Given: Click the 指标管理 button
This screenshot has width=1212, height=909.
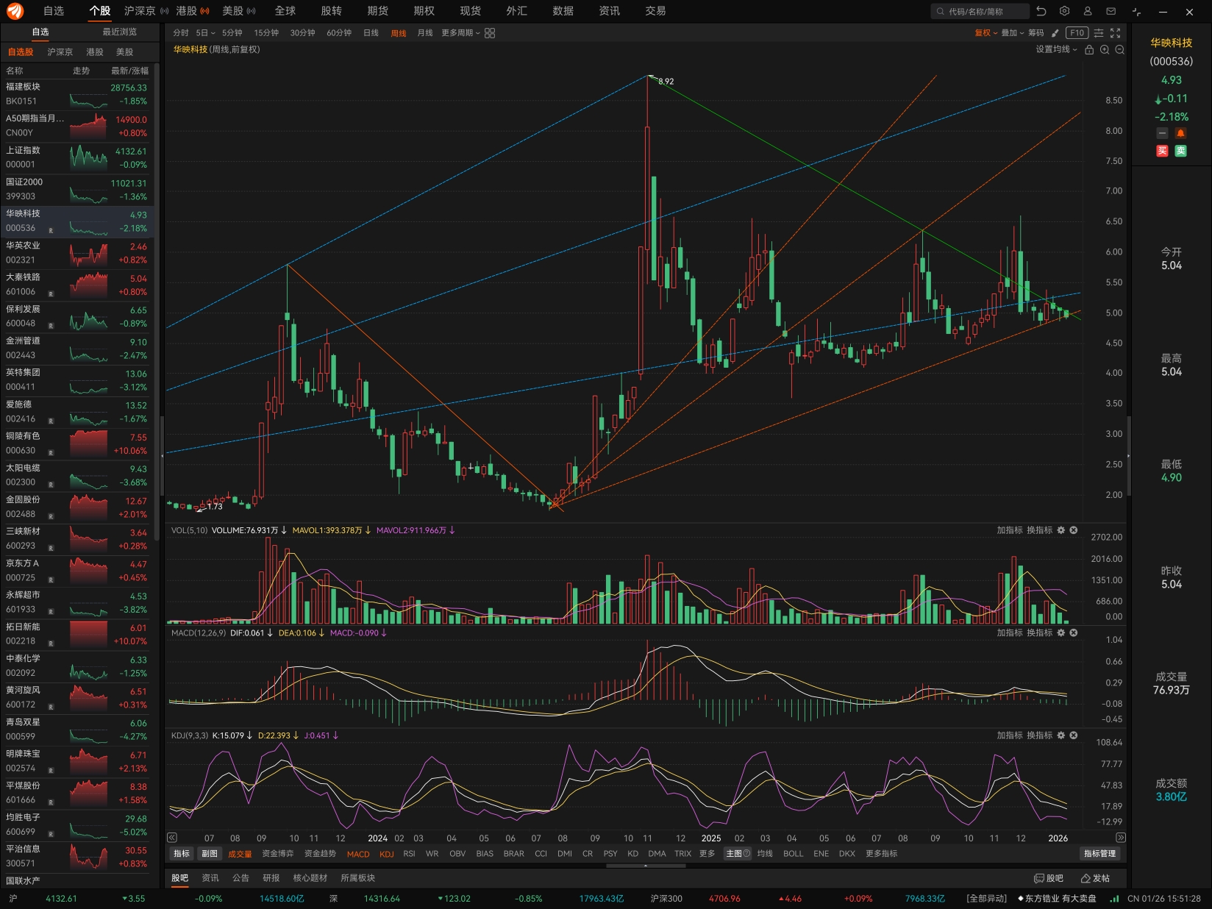Looking at the screenshot, I should [x=1100, y=854].
